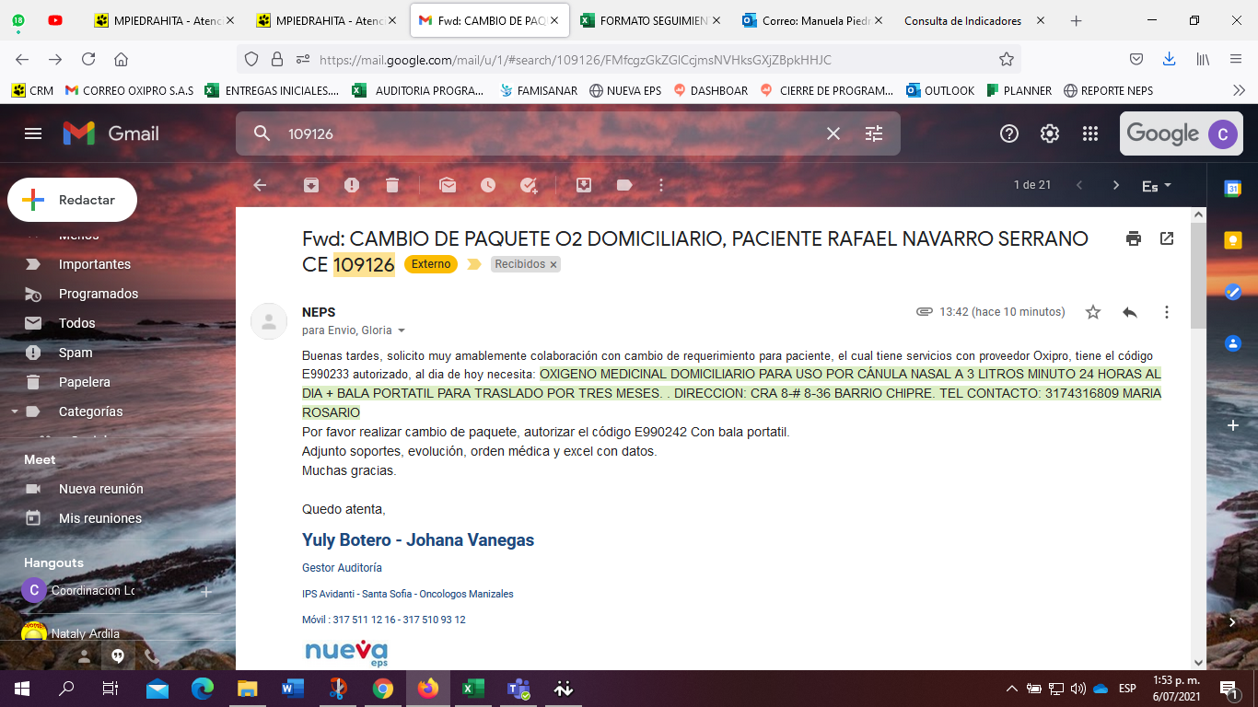Open Contacts side panel
The height and width of the screenshot is (707, 1258).
click(1232, 342)
